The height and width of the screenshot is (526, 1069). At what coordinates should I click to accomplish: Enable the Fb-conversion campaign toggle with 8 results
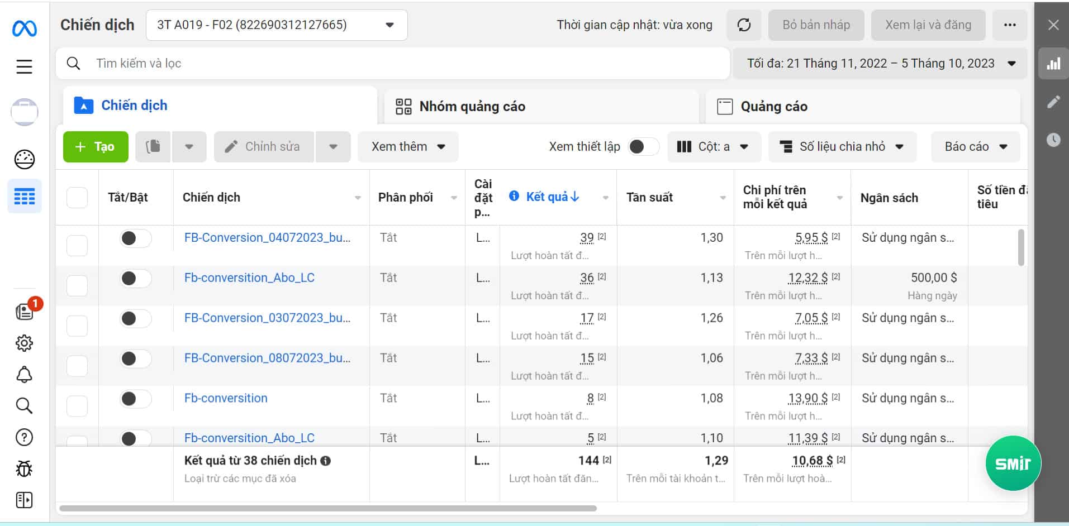[x=135, y=399]
